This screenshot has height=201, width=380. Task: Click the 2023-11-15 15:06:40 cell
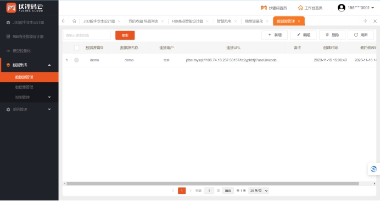(331, 60)
